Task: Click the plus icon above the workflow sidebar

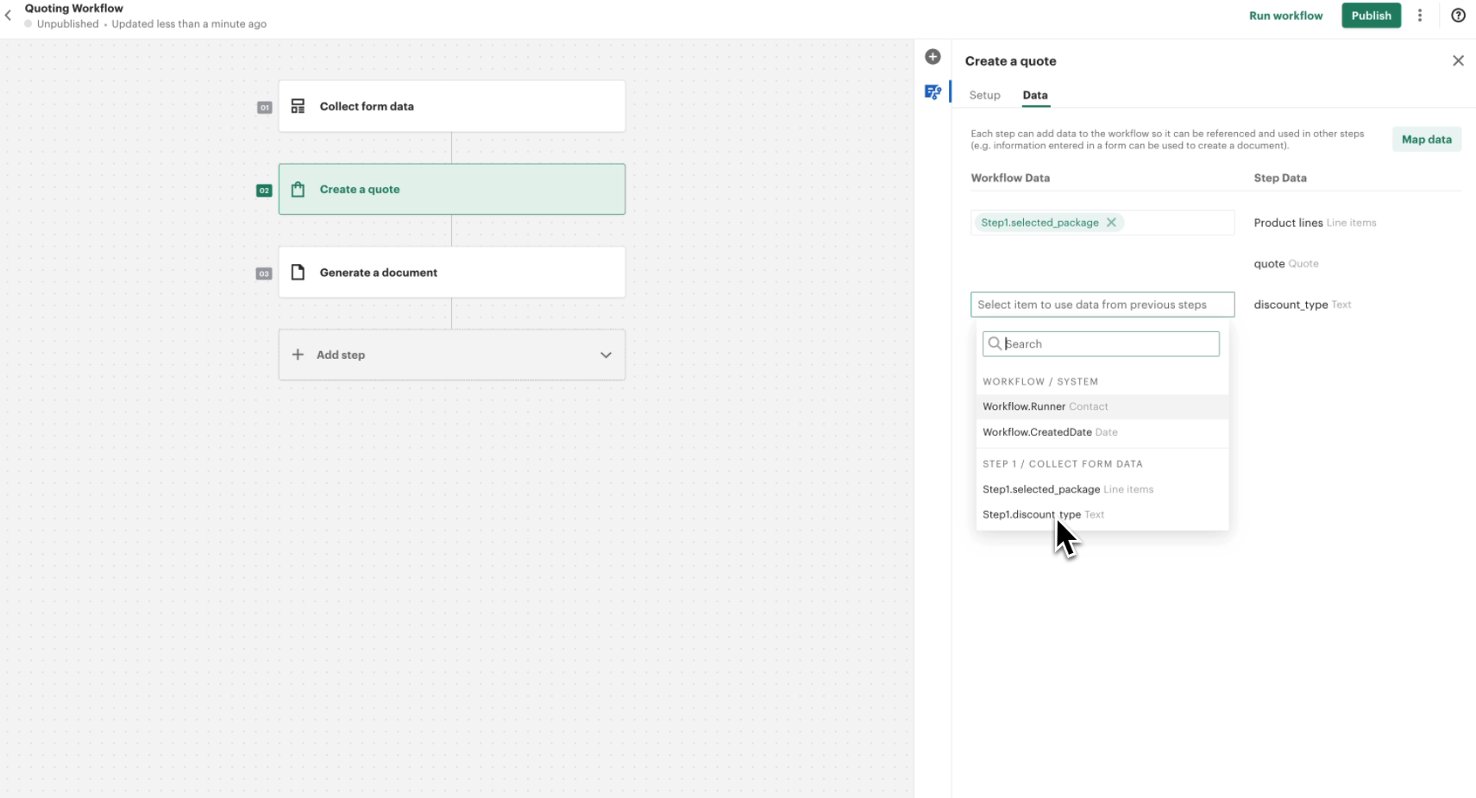Action: point(933,56)
